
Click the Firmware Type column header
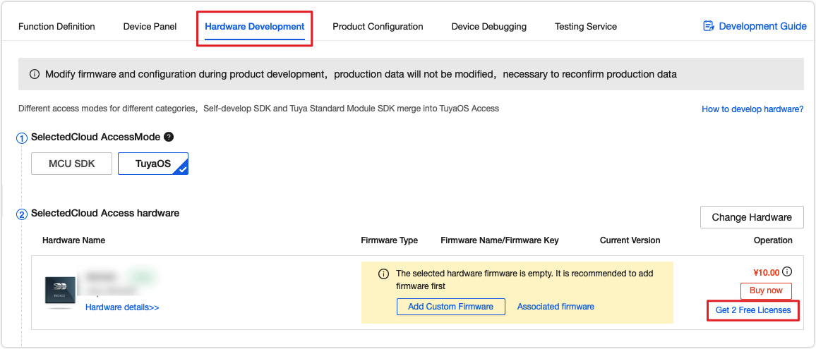pyautogui.click(x=389, y=240)
